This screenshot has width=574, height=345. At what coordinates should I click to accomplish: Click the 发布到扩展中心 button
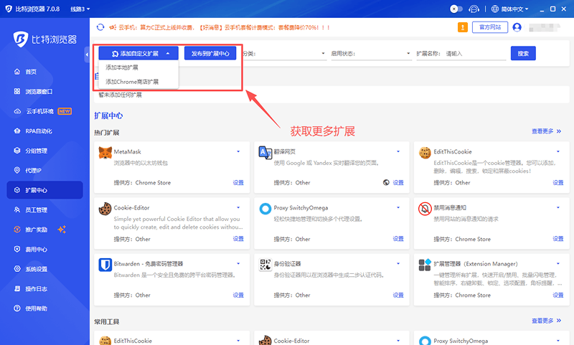click(210, 53)
